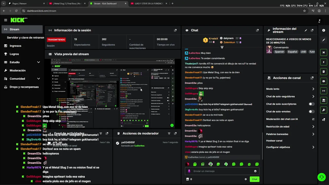Toggle Chat de solo-suscriptores

pos(312,104)
